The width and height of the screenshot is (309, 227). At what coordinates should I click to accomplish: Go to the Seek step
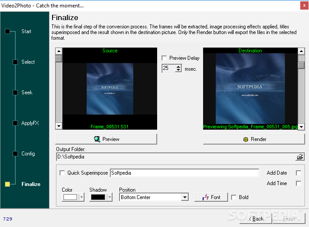pyautogui.click(x=27, y=93)
